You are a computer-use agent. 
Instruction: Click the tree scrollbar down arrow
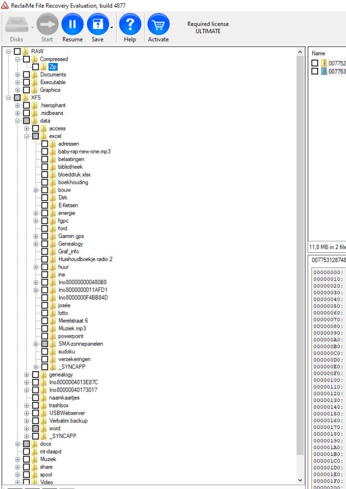pos(300,481)
